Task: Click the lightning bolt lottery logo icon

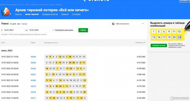Action: click(x=5, y=12)
